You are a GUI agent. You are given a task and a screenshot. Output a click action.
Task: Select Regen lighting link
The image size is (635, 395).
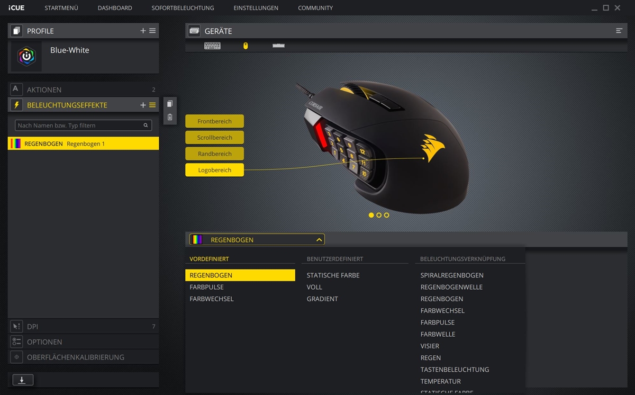pyautogui.click(x=430, y=357)
